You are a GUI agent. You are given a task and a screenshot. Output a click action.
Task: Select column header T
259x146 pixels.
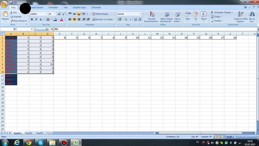click(x=242, y=34)
